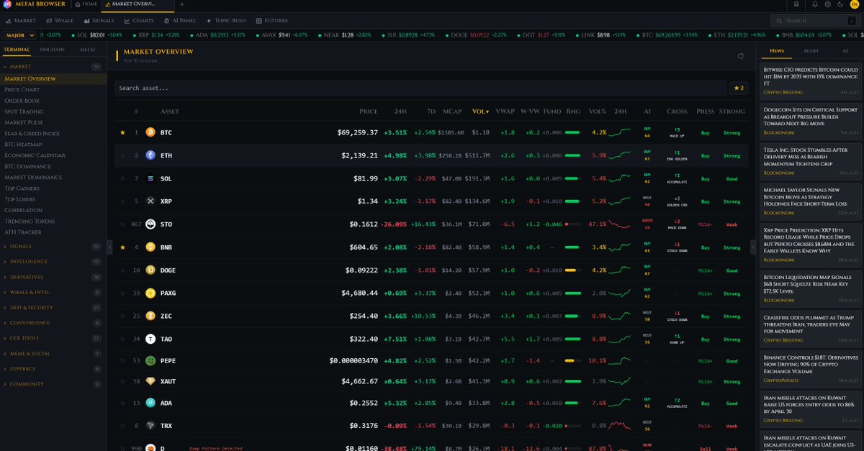
Task: Click the PAXG coin icon in the table
Action: (x=150, y=293)
